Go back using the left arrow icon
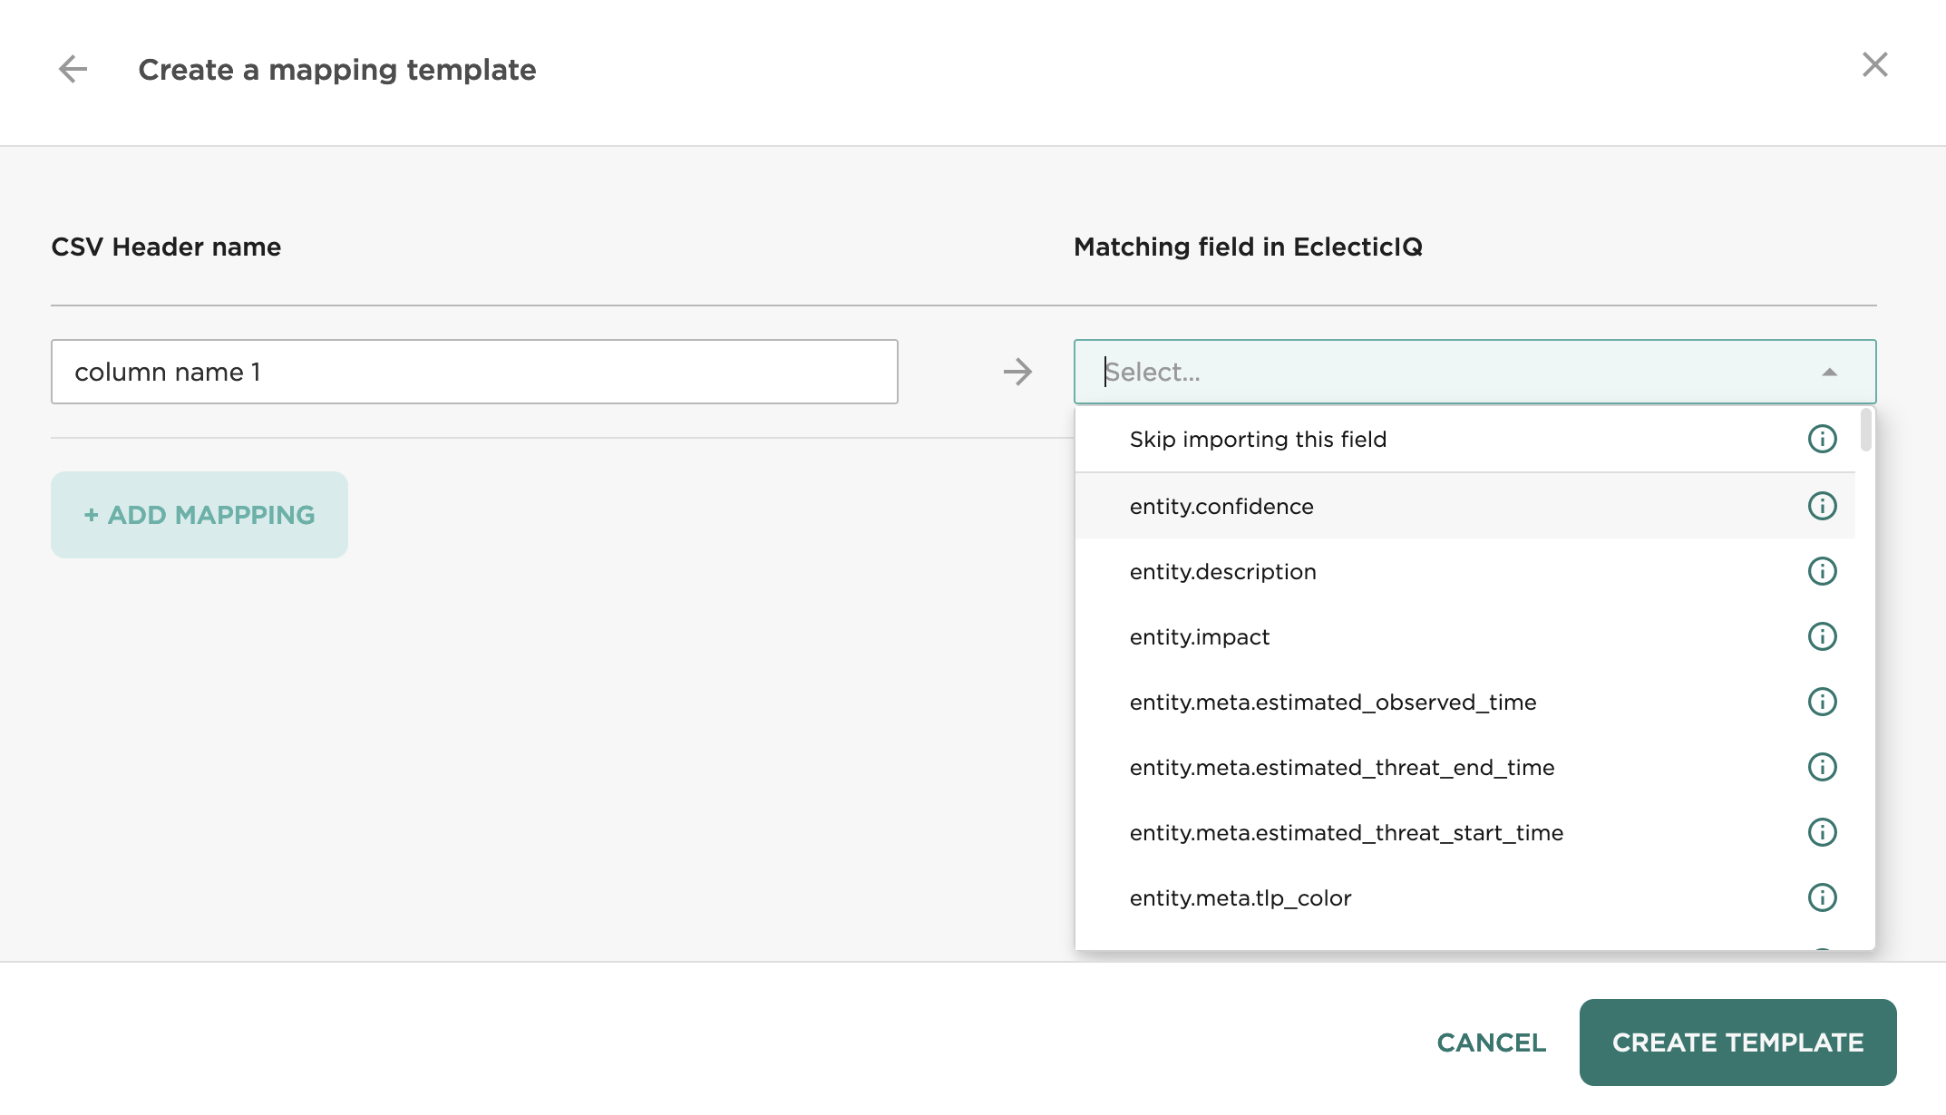 tap(73, 69)
